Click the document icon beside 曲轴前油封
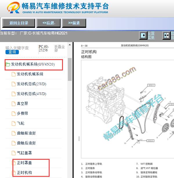 click(x=14, y=133)
